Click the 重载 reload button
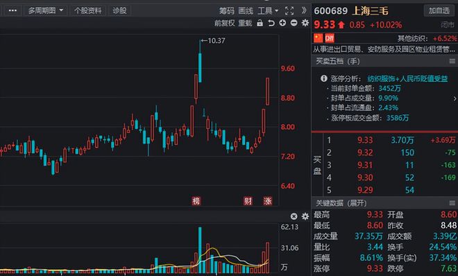Image resolution: width=458 pixels, height=276 pixels. (245, 23)
